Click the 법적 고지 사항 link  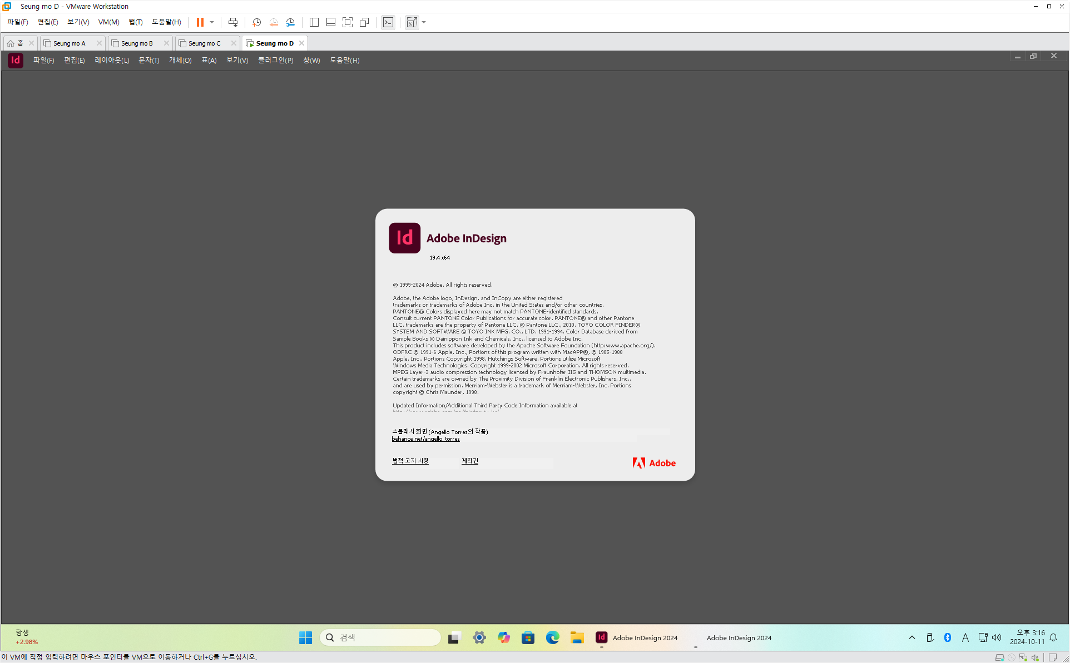[x=410, y=461]
